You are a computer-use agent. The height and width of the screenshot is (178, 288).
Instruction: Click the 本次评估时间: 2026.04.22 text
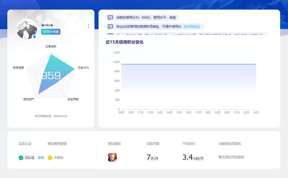(51, 116)
